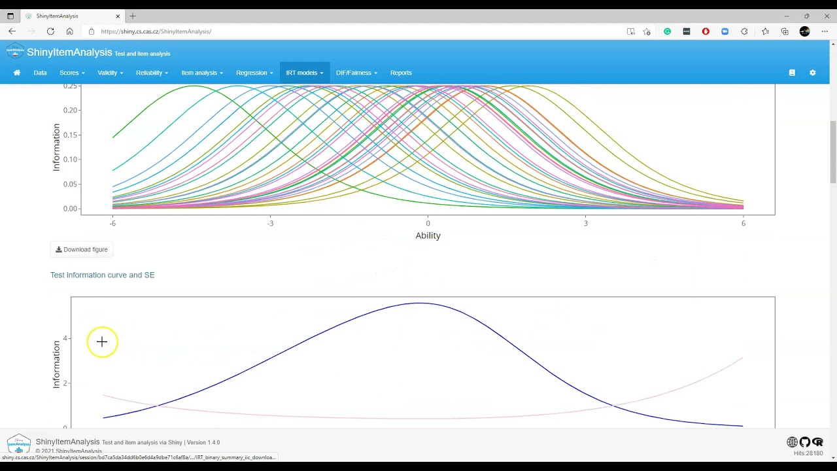
Task: Open browser Settings and more menu
Action: [x=824, y=31]
